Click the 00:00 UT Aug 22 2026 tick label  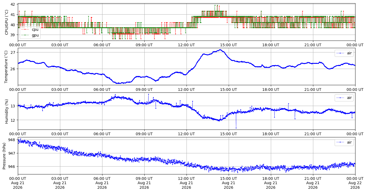coord(355,183)
